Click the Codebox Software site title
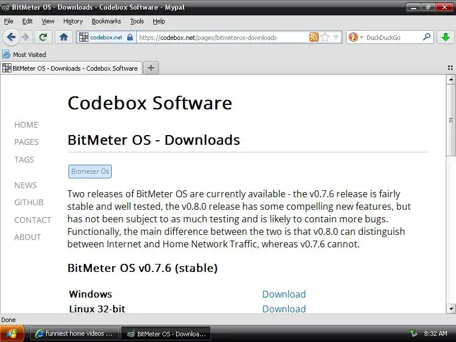The width and height of the screenshot is (456, 342). 150,103
